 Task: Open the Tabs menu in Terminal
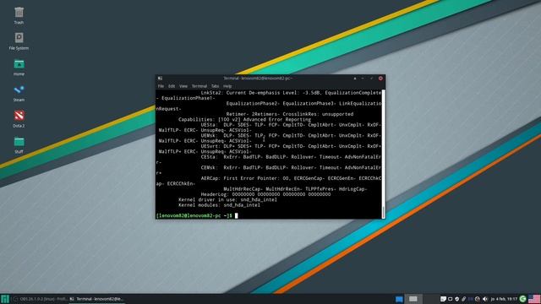click(216, 86)
